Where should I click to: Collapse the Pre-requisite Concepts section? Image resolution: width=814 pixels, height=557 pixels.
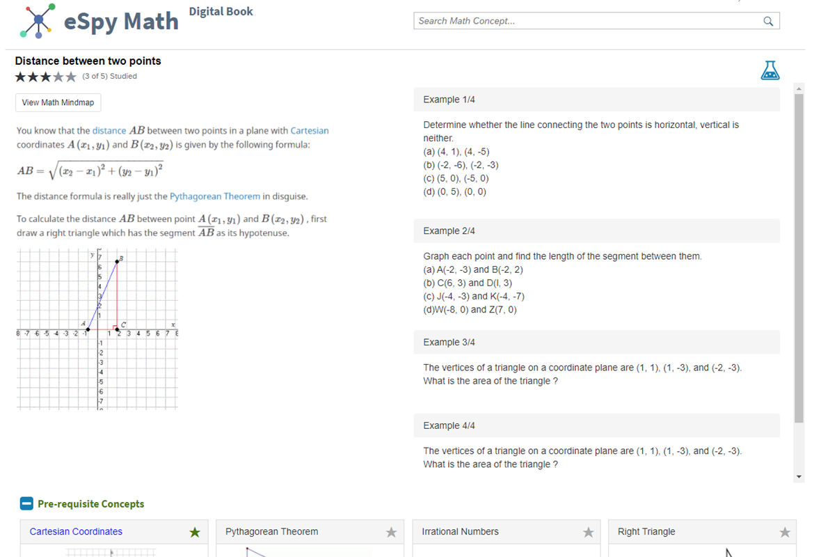[x=26, y=503]
